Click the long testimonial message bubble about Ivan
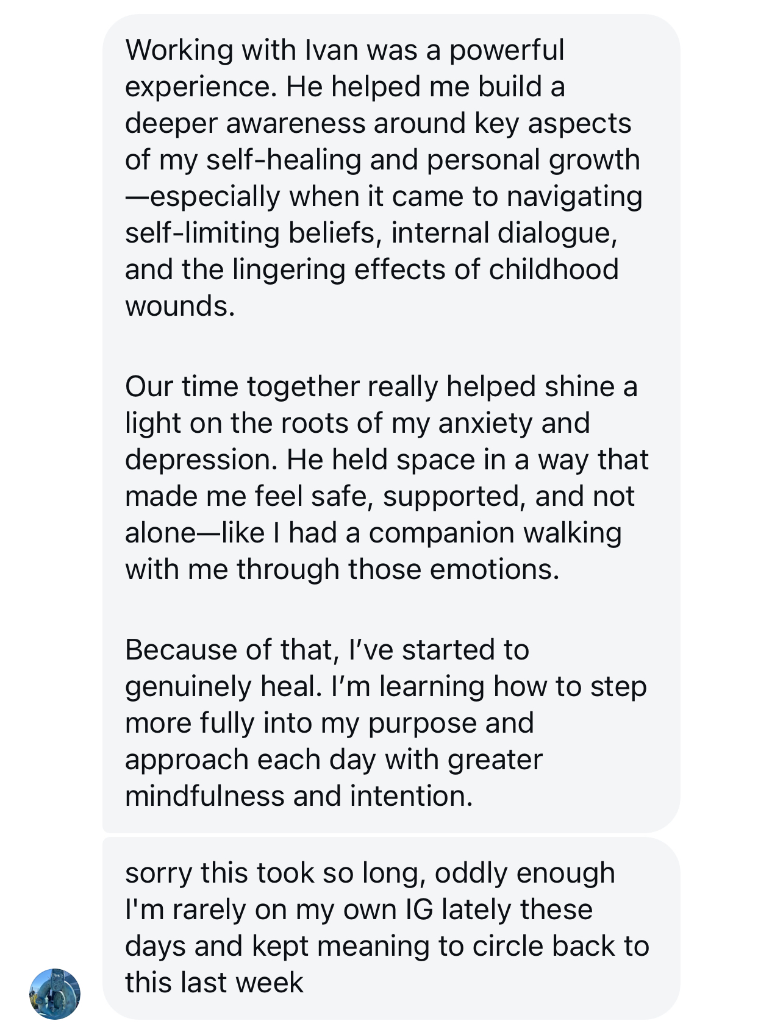 click(391, 424)
